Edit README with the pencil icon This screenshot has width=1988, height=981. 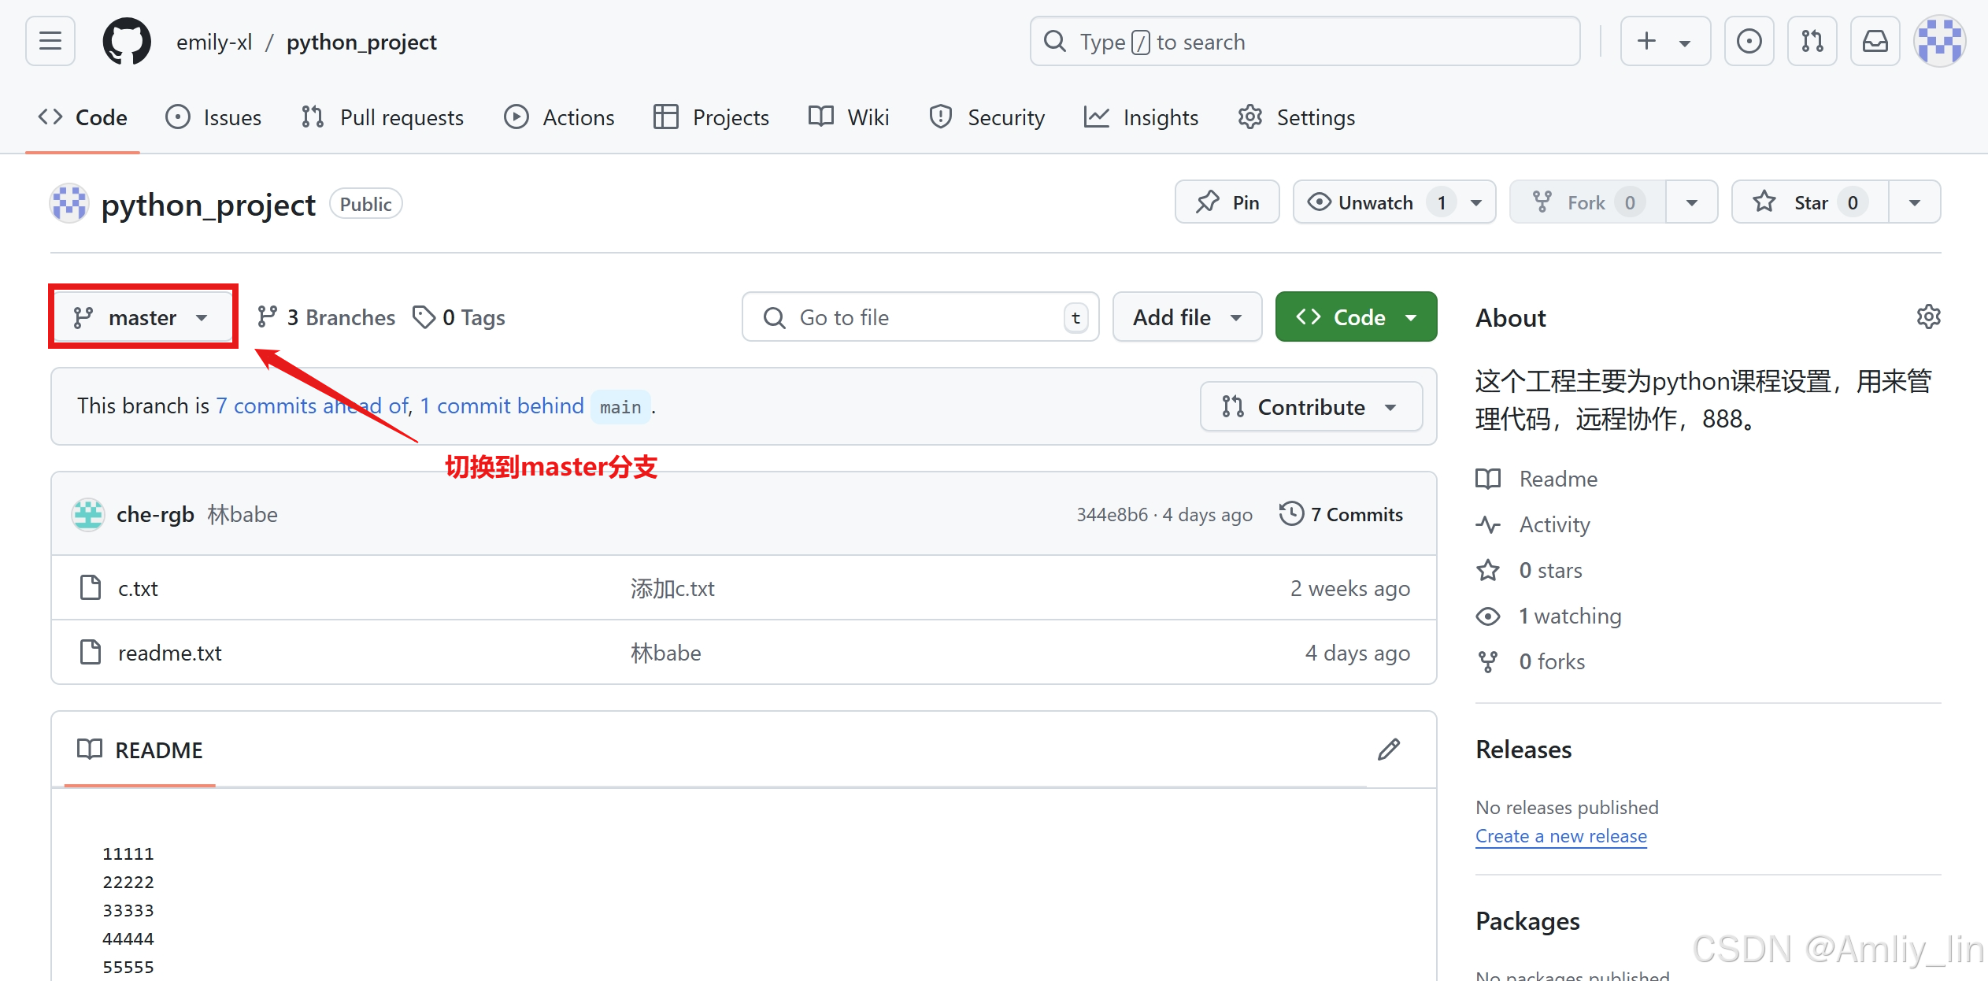(1389, 750)
